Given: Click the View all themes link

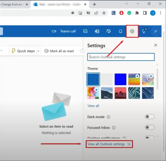Looking at the screenshot, I should [x=93, y=106].
